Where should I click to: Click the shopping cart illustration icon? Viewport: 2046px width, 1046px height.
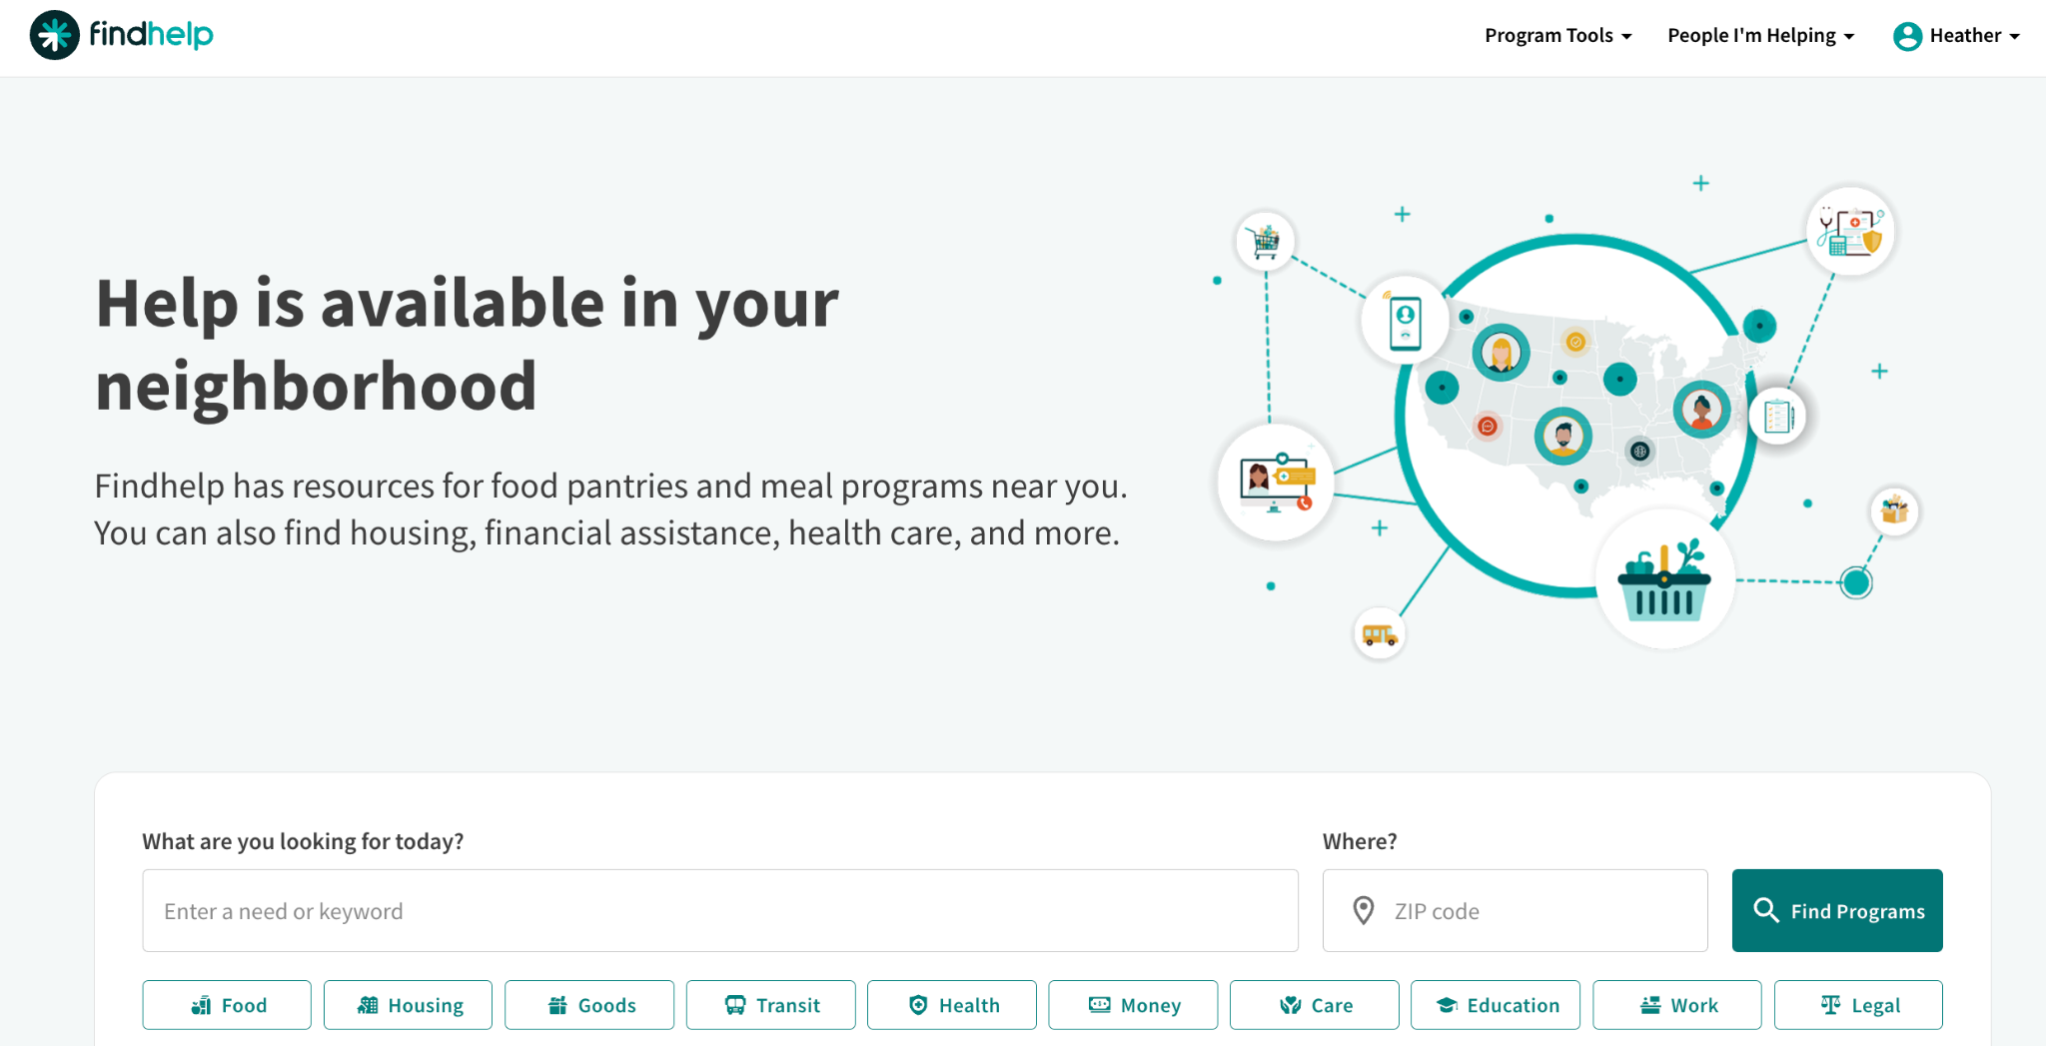pos(1266,241)
